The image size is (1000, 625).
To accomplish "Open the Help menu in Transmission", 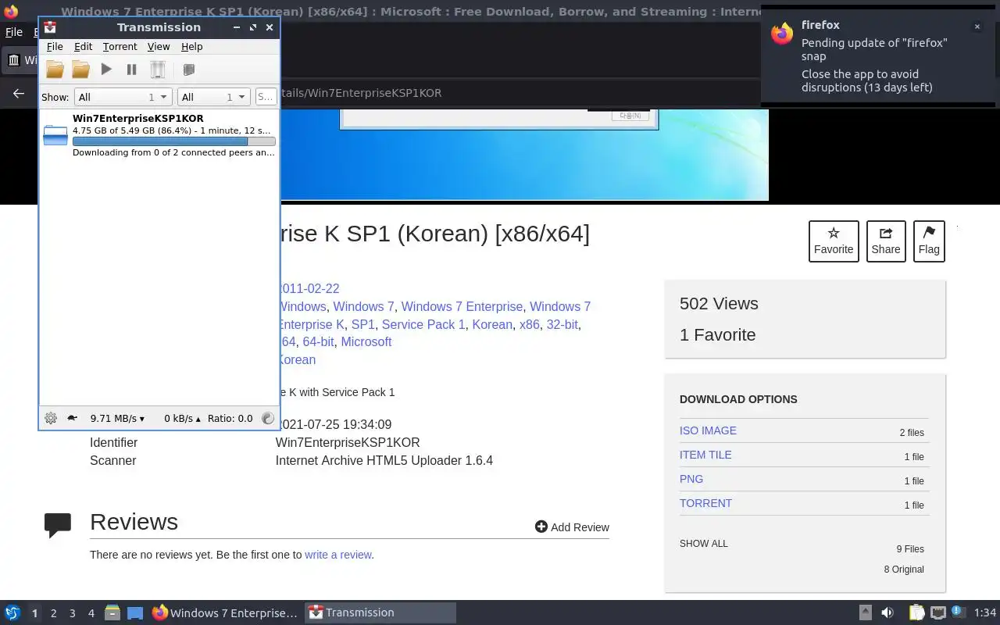I will (x=191, y=47).
